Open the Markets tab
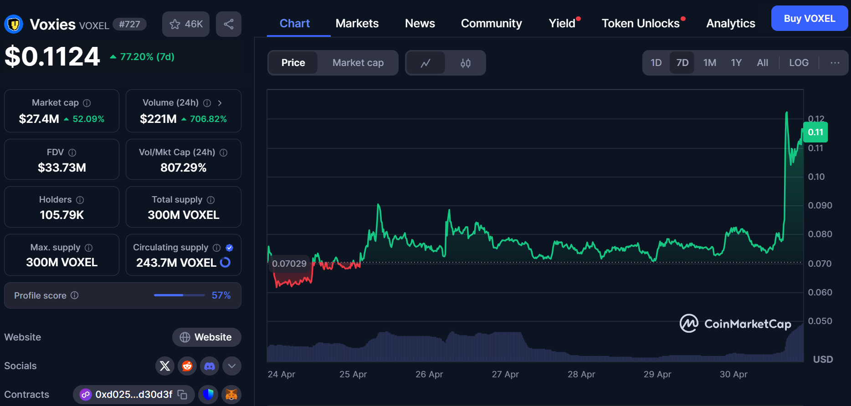This screenshot has width=851, height=406. tap(357, 24)
